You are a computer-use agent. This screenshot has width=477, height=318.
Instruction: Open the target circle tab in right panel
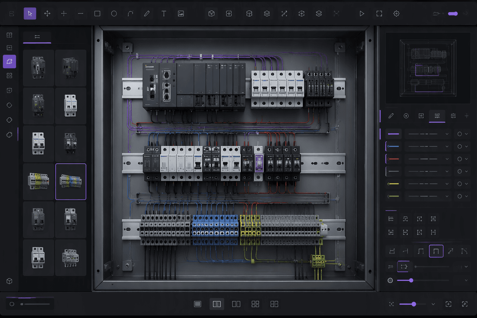click(406, 116)
